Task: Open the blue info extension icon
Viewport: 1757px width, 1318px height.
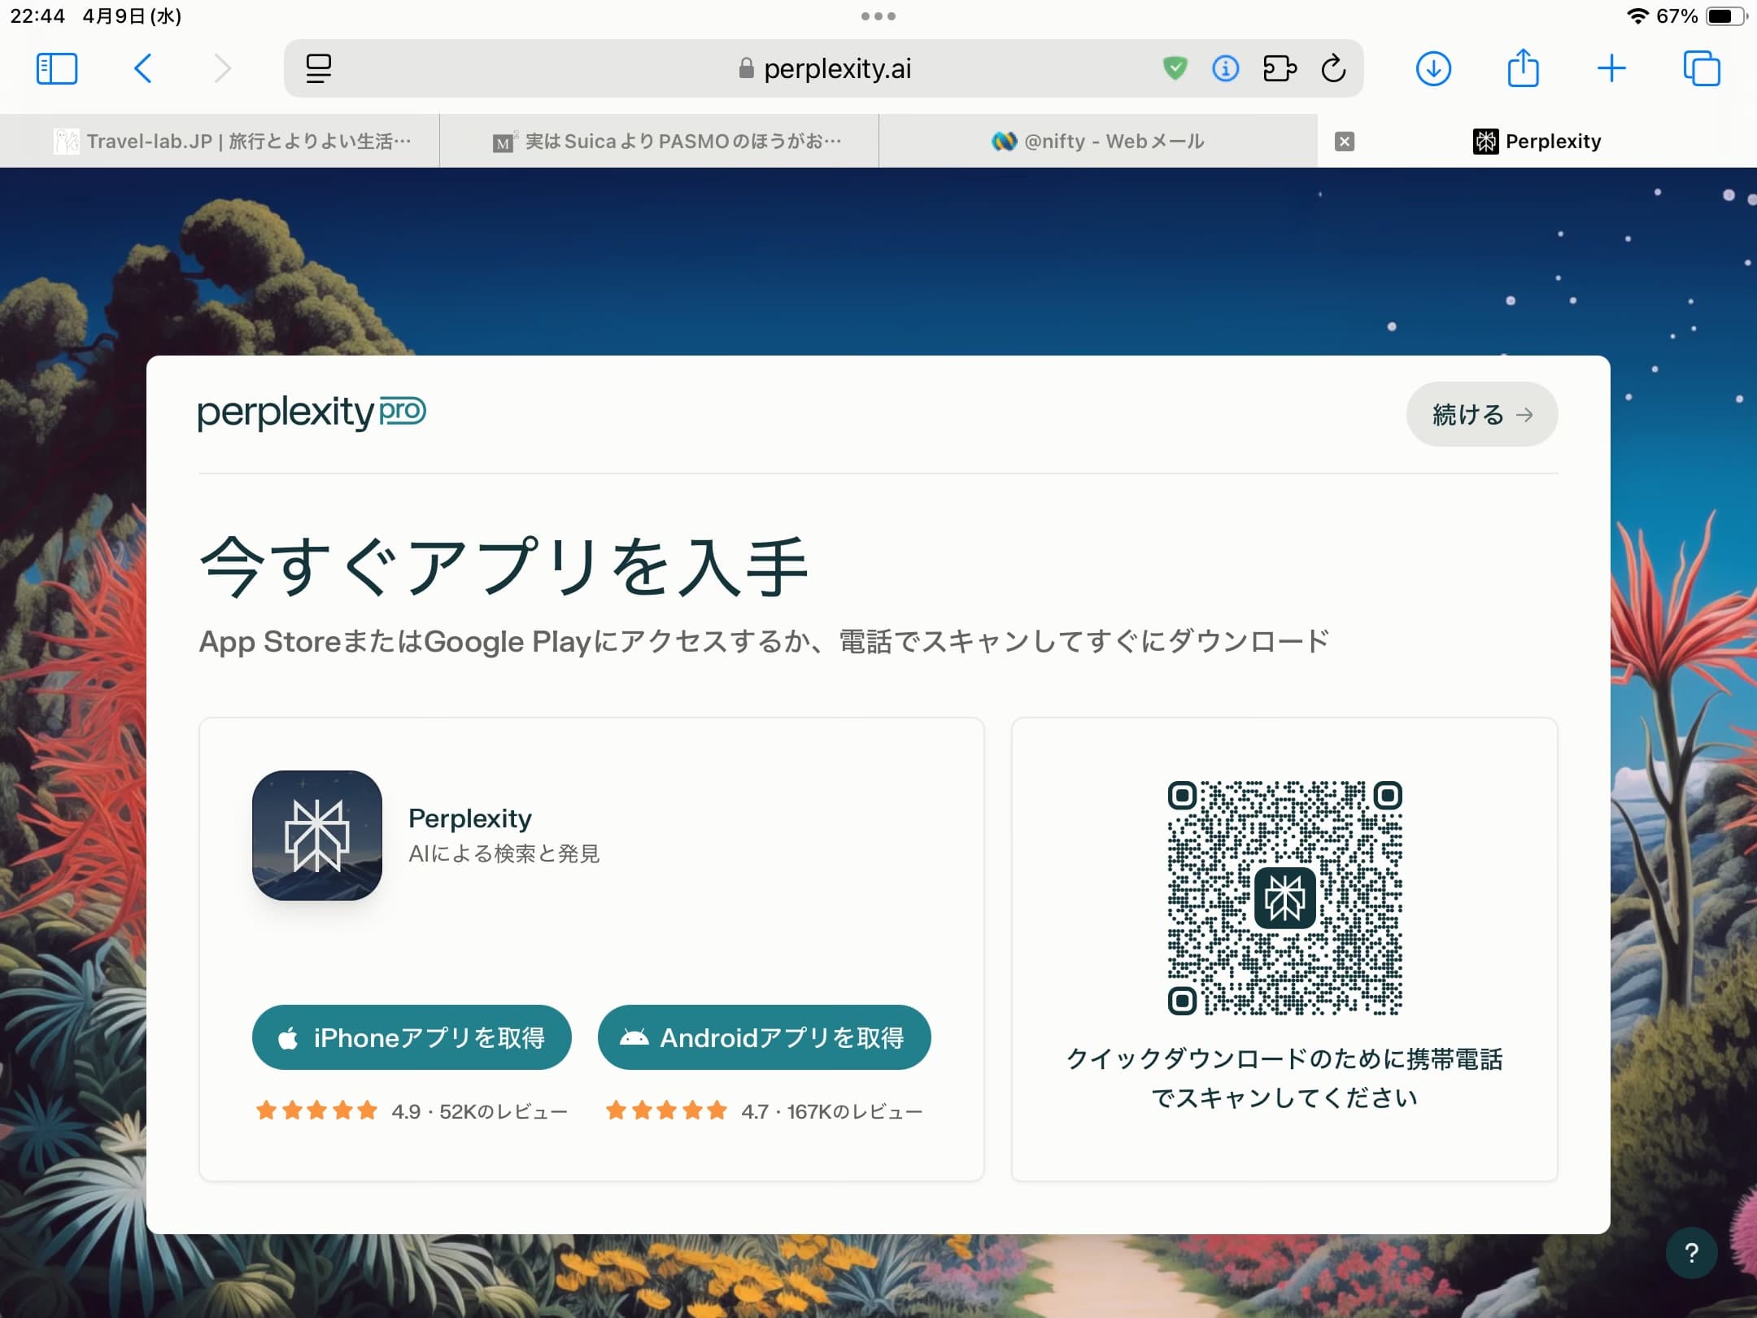Action: [x=1225, y=68]
